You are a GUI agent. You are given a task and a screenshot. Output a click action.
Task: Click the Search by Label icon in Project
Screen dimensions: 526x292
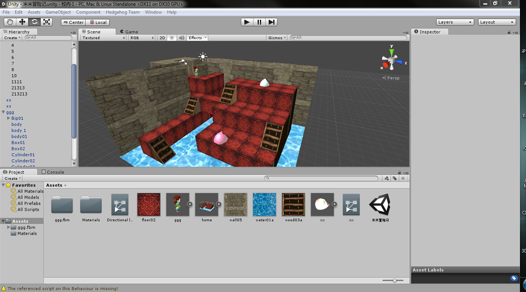pos(395,178)
